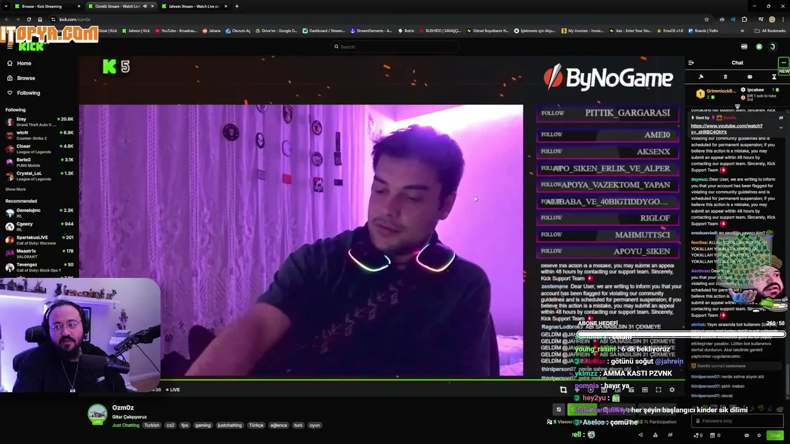Open the share icon below the video

tap(640, 435)
